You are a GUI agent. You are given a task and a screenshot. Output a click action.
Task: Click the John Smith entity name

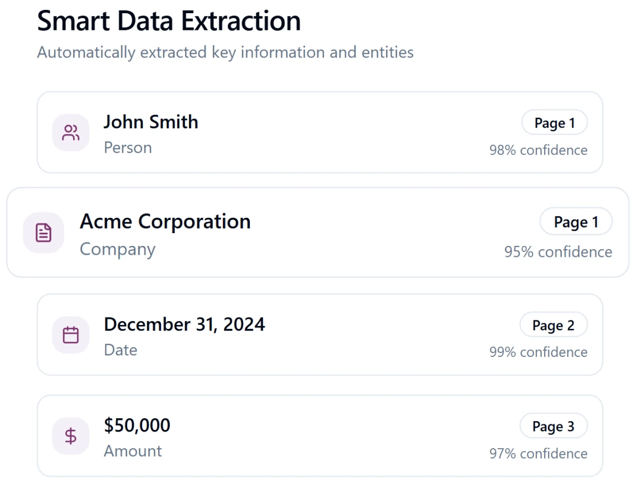(x=150, y=122)
